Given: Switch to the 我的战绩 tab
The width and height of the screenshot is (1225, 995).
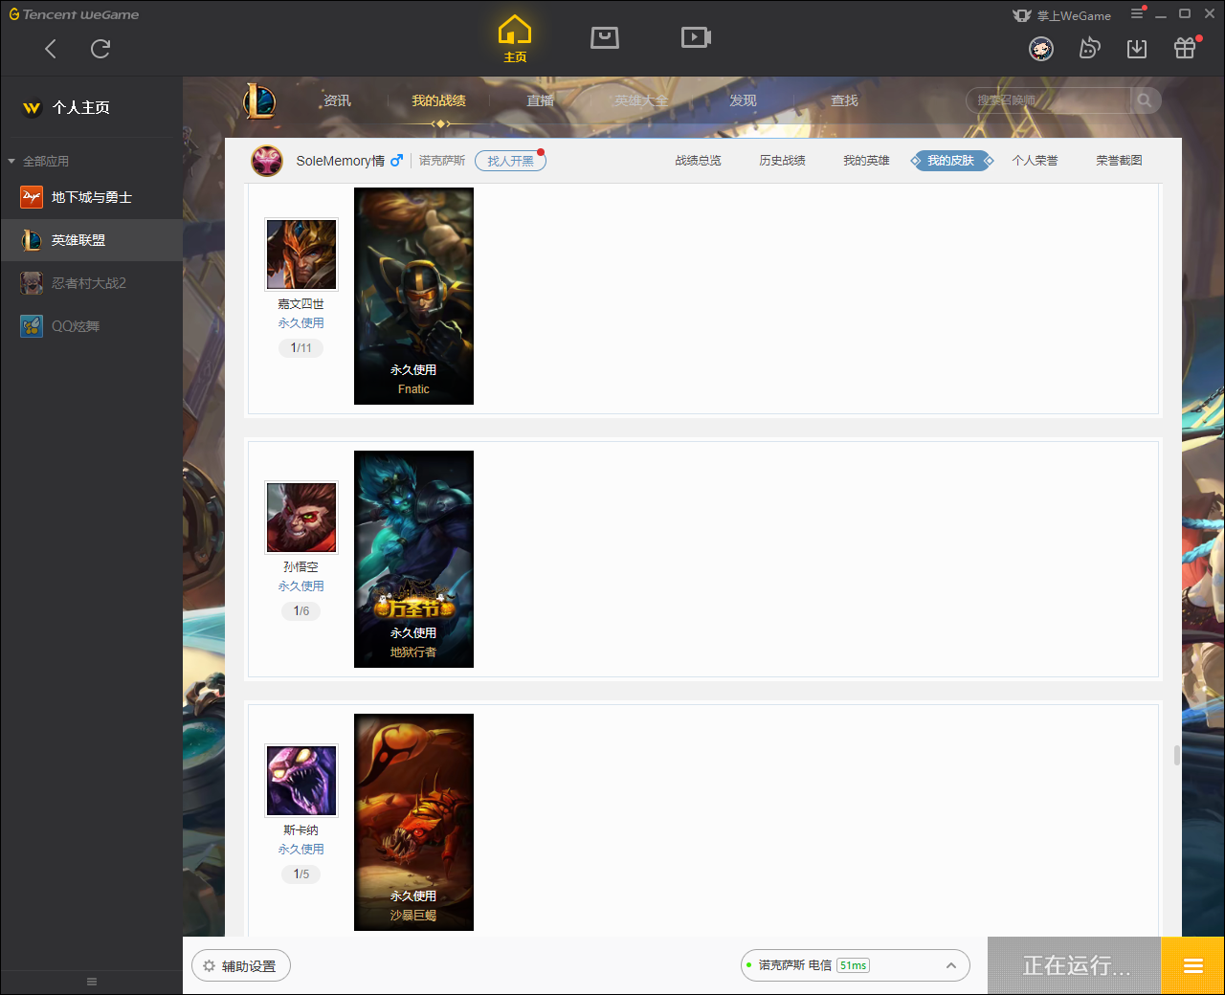Looking at the screenshot, I should 438,100.
